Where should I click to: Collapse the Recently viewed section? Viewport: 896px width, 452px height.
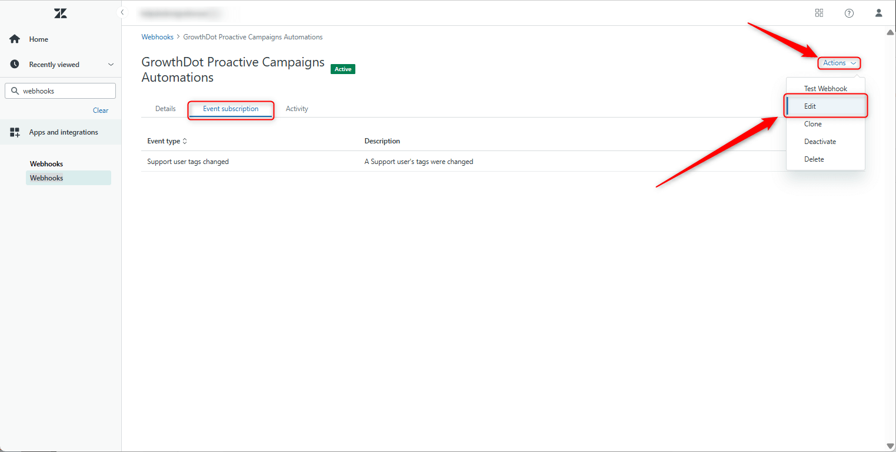click(x=111, y=64)
